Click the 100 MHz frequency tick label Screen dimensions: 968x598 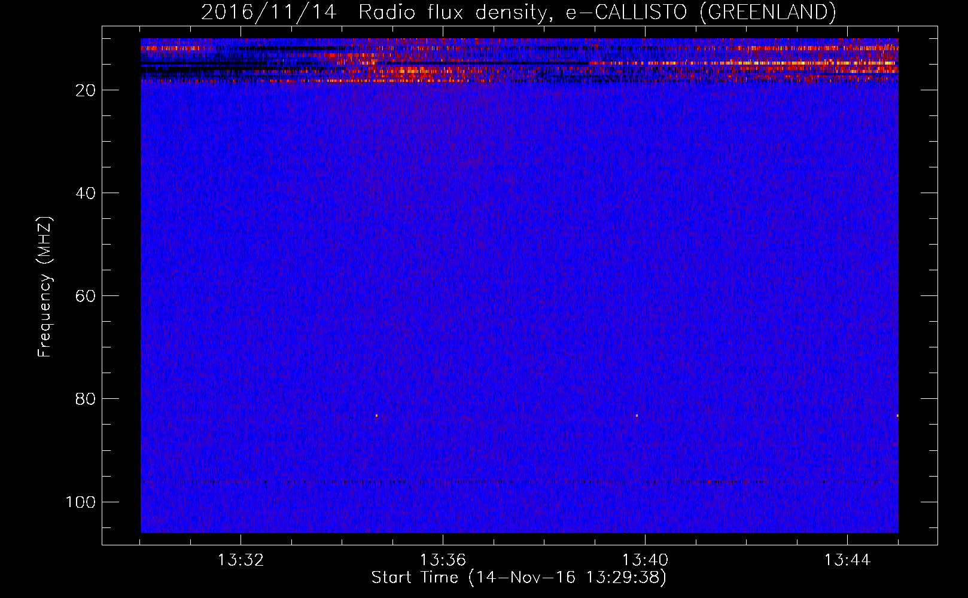81,502
